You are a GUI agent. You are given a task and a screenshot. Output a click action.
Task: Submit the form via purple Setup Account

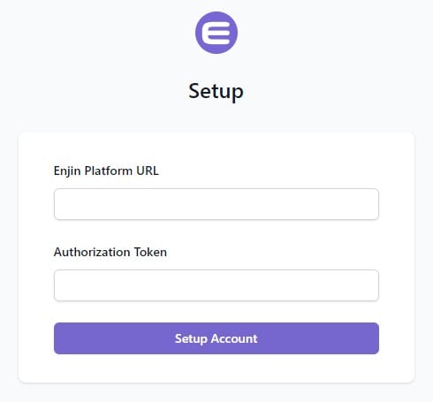[x=216, y=338]
